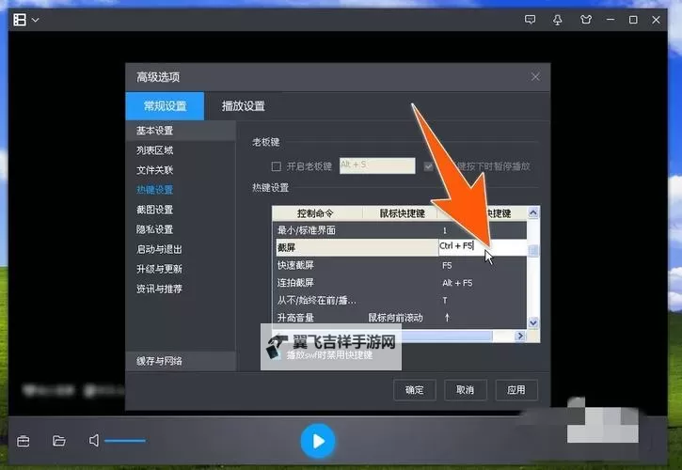The width and height of the screenshot is (682, 470).
Task: Open the toolbox icon in bottom bar
Action: pyautogui.click(x=24, y=441)
